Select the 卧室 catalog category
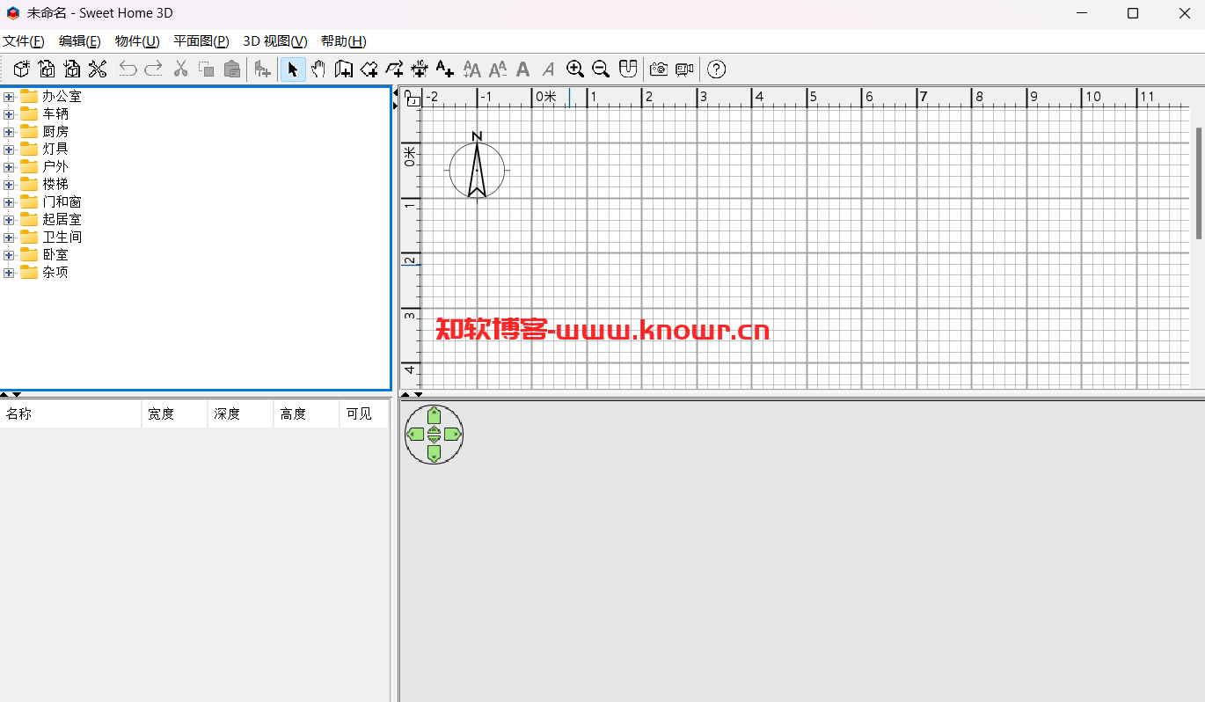This screenshot has height=702, width=1205. 55,255
